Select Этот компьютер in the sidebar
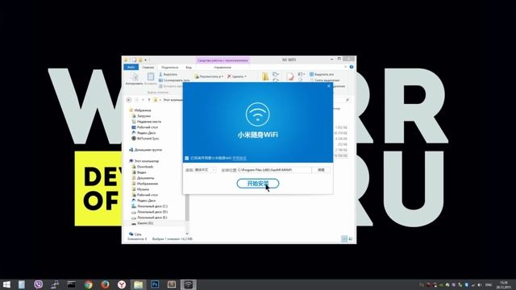This screenshot has width=516, height=290. pyautogui.click(x=144, y=161)
